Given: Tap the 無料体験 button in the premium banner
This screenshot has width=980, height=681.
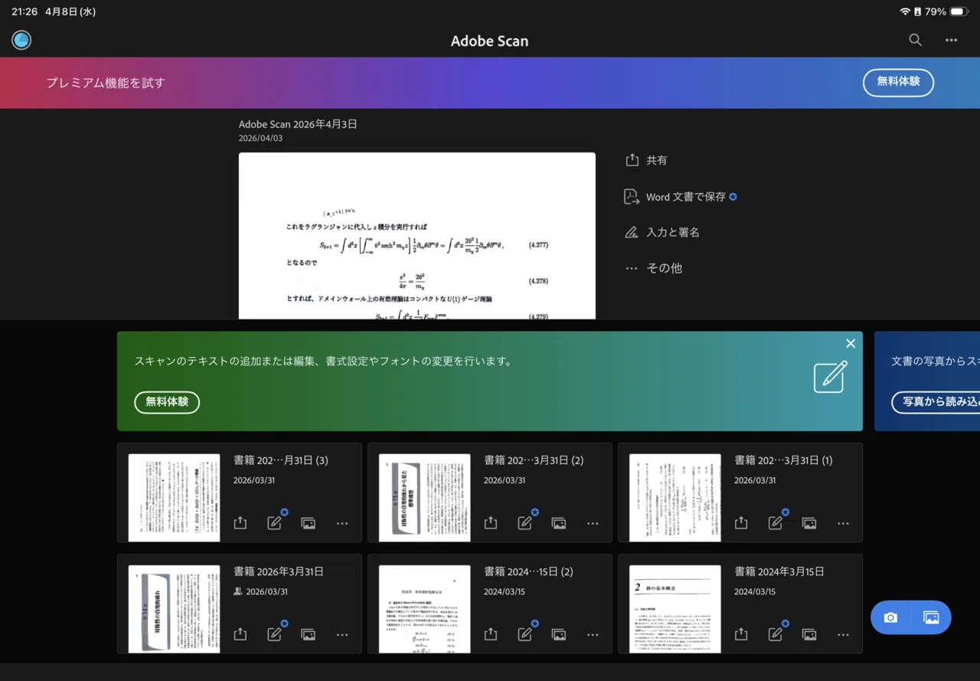Looking at the screenshot, I should point(898,82).
